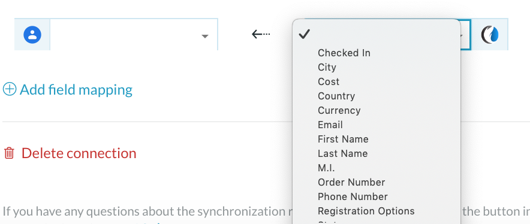
Task: Pick Email from the dropdown list
Action: (330, 125)
